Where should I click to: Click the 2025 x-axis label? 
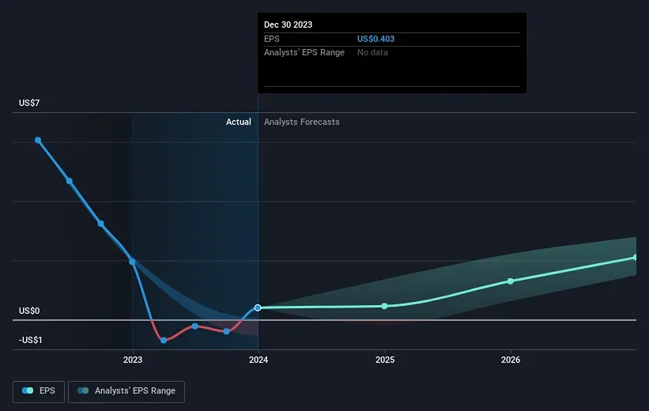(385, 360)
